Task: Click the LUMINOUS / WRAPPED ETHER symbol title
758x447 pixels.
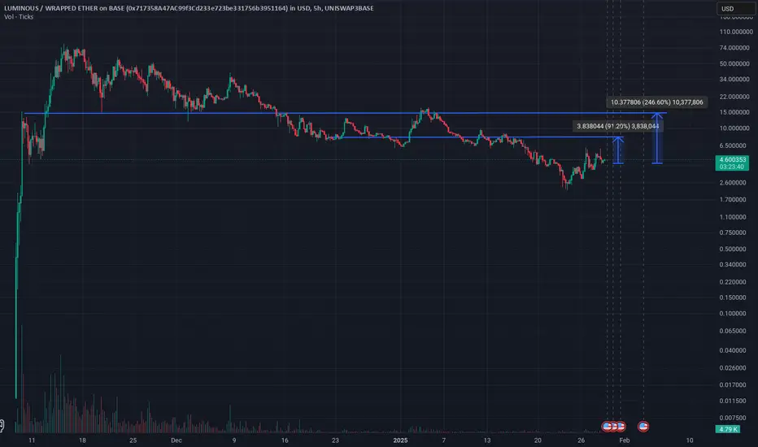Action: click(x=189, y=8)
